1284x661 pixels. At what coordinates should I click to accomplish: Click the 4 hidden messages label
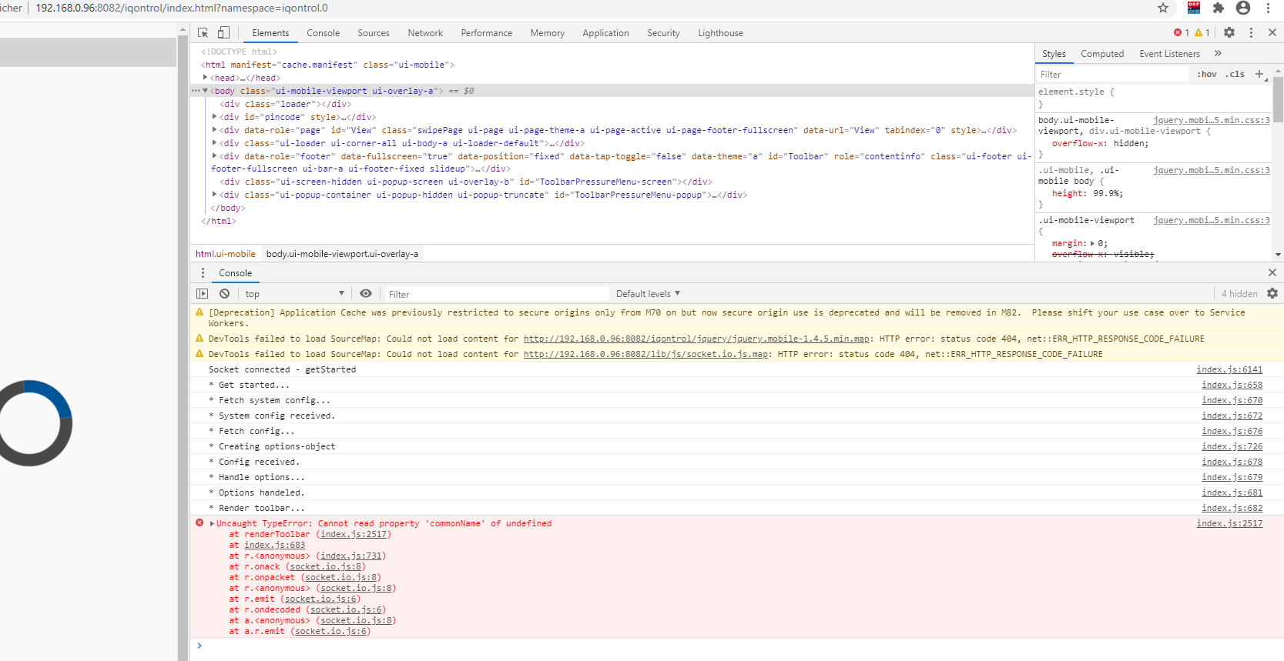tap(1239, 294)
